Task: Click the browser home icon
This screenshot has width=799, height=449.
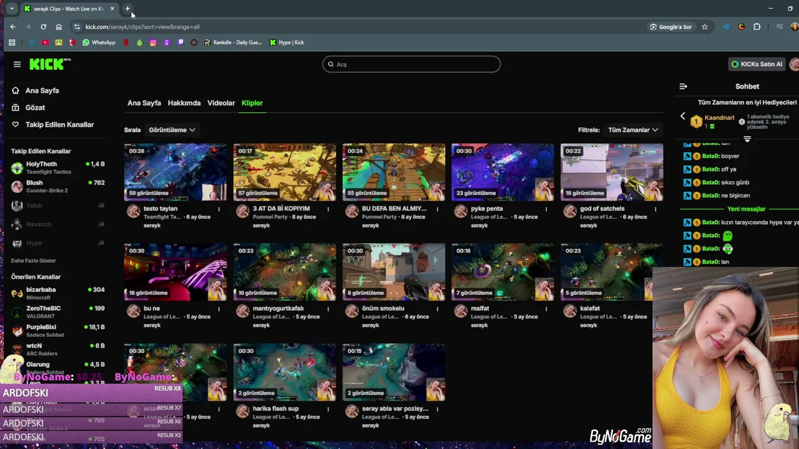Action: click(x=59, y=27)
